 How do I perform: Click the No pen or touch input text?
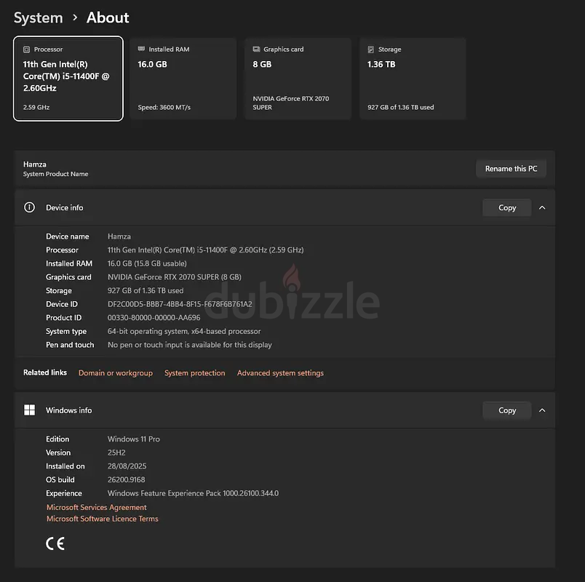(x=189, y=345)
